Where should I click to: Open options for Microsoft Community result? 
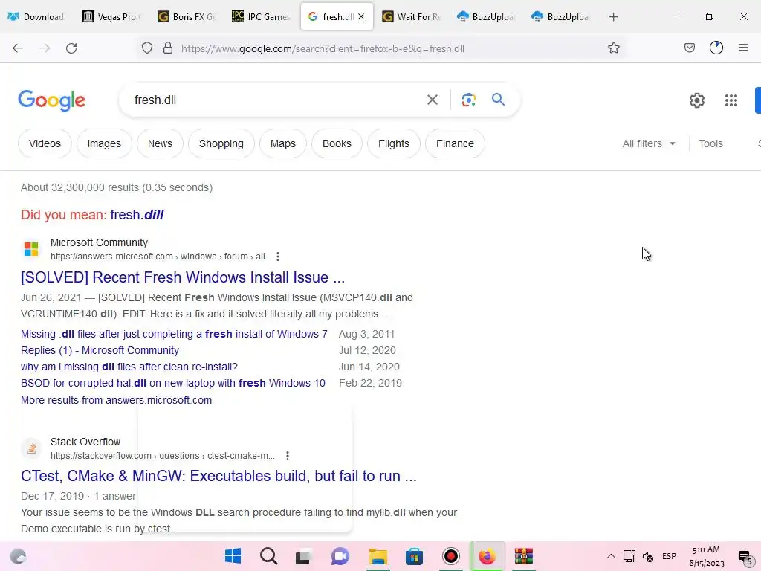278,257
